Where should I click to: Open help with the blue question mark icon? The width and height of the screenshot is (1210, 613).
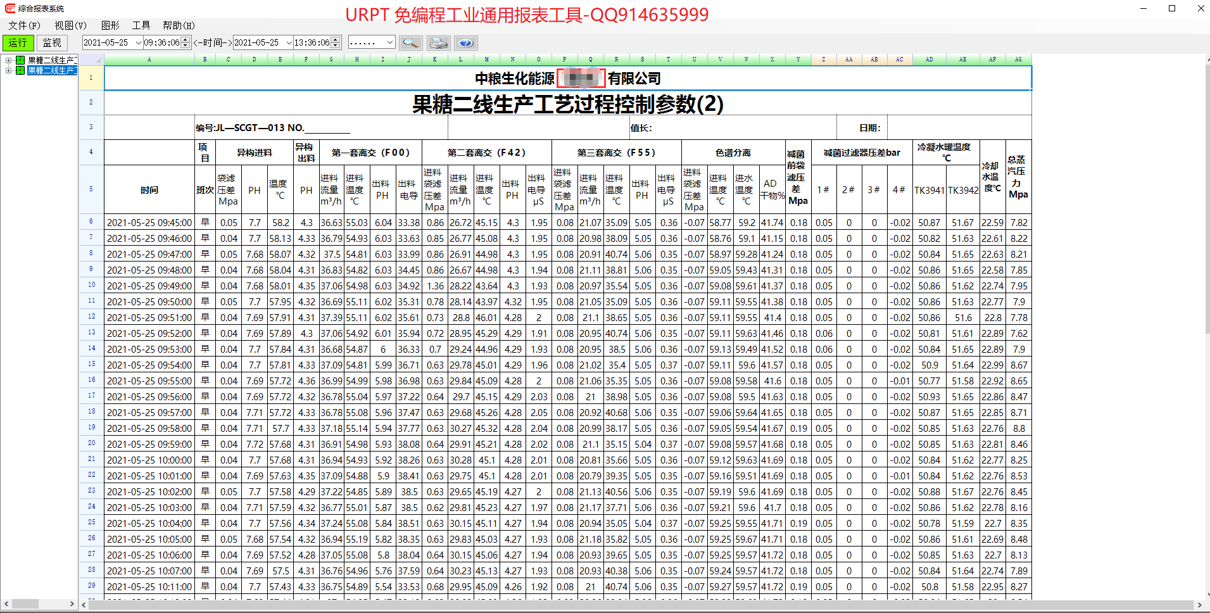pyautogui.click(x=465, y=43)
